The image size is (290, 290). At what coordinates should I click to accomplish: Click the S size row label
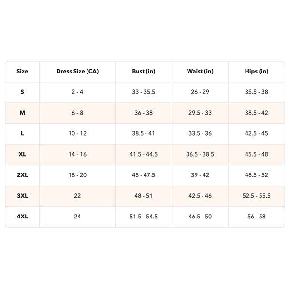pyautogui.click(x=22, y=92)
